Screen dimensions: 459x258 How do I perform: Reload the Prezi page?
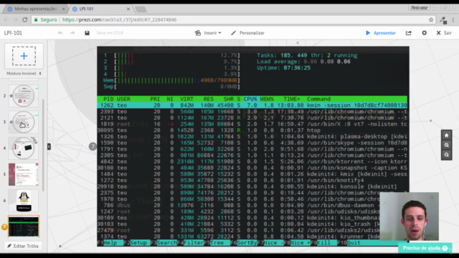point(25,19)
